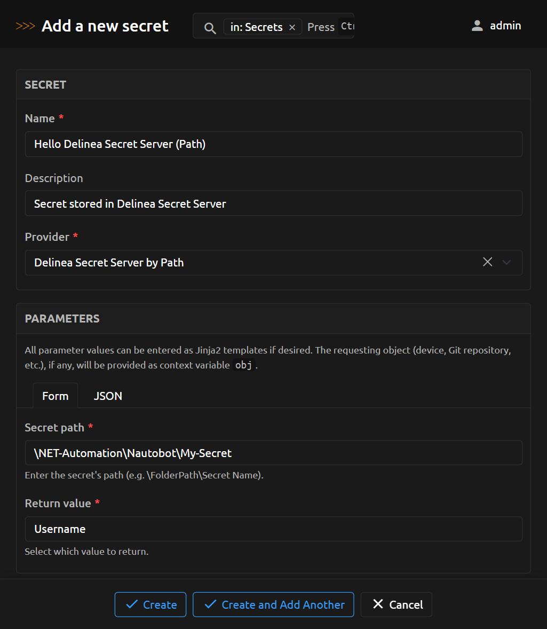Click the user avatar icon
Image resolution: width=547 pixels, height=629 pixels.
click(x=477, y=26)
